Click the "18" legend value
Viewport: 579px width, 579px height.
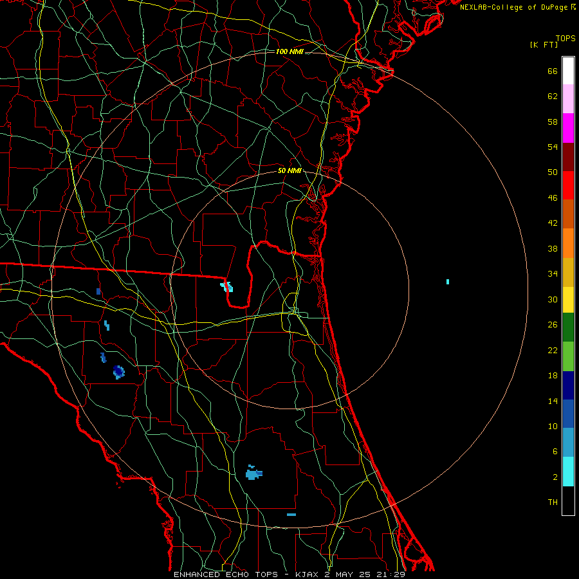pyautogui.click(x=553, y=376)
